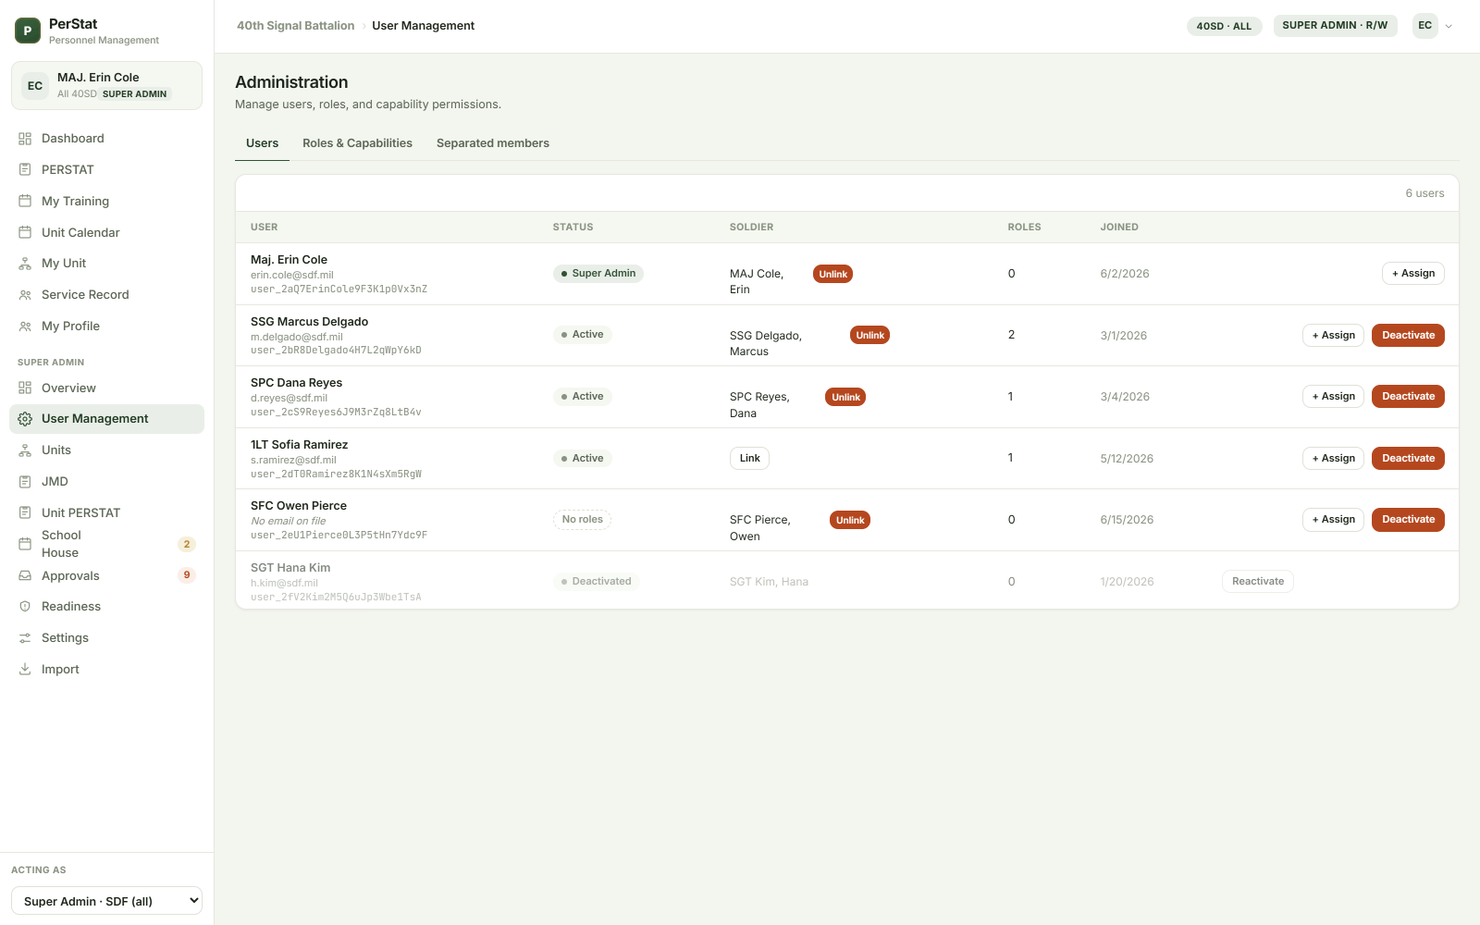1480x925 pixels.
Task: Unlink soldier from SSG Marcus Delgado
Action: [x=869, y=335]
